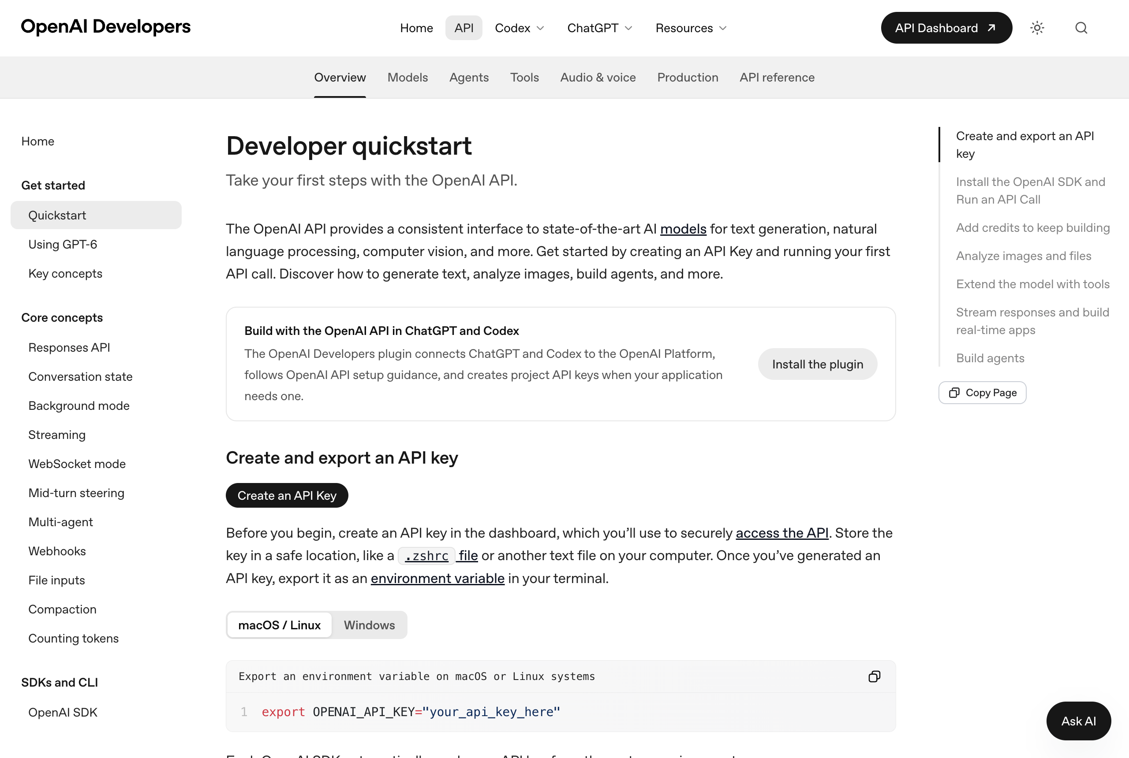Click the Copy Page button

click(x=982, y=393)
